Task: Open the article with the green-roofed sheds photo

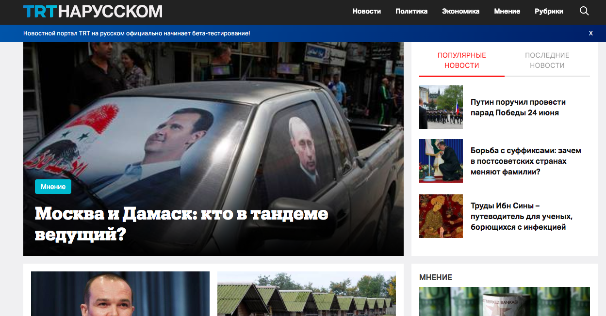Action: pos(306,294)
